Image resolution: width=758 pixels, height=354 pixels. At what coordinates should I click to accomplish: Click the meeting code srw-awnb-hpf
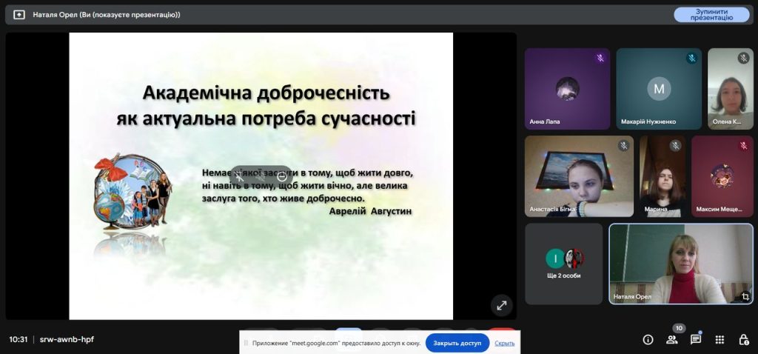tap(67, 339)
